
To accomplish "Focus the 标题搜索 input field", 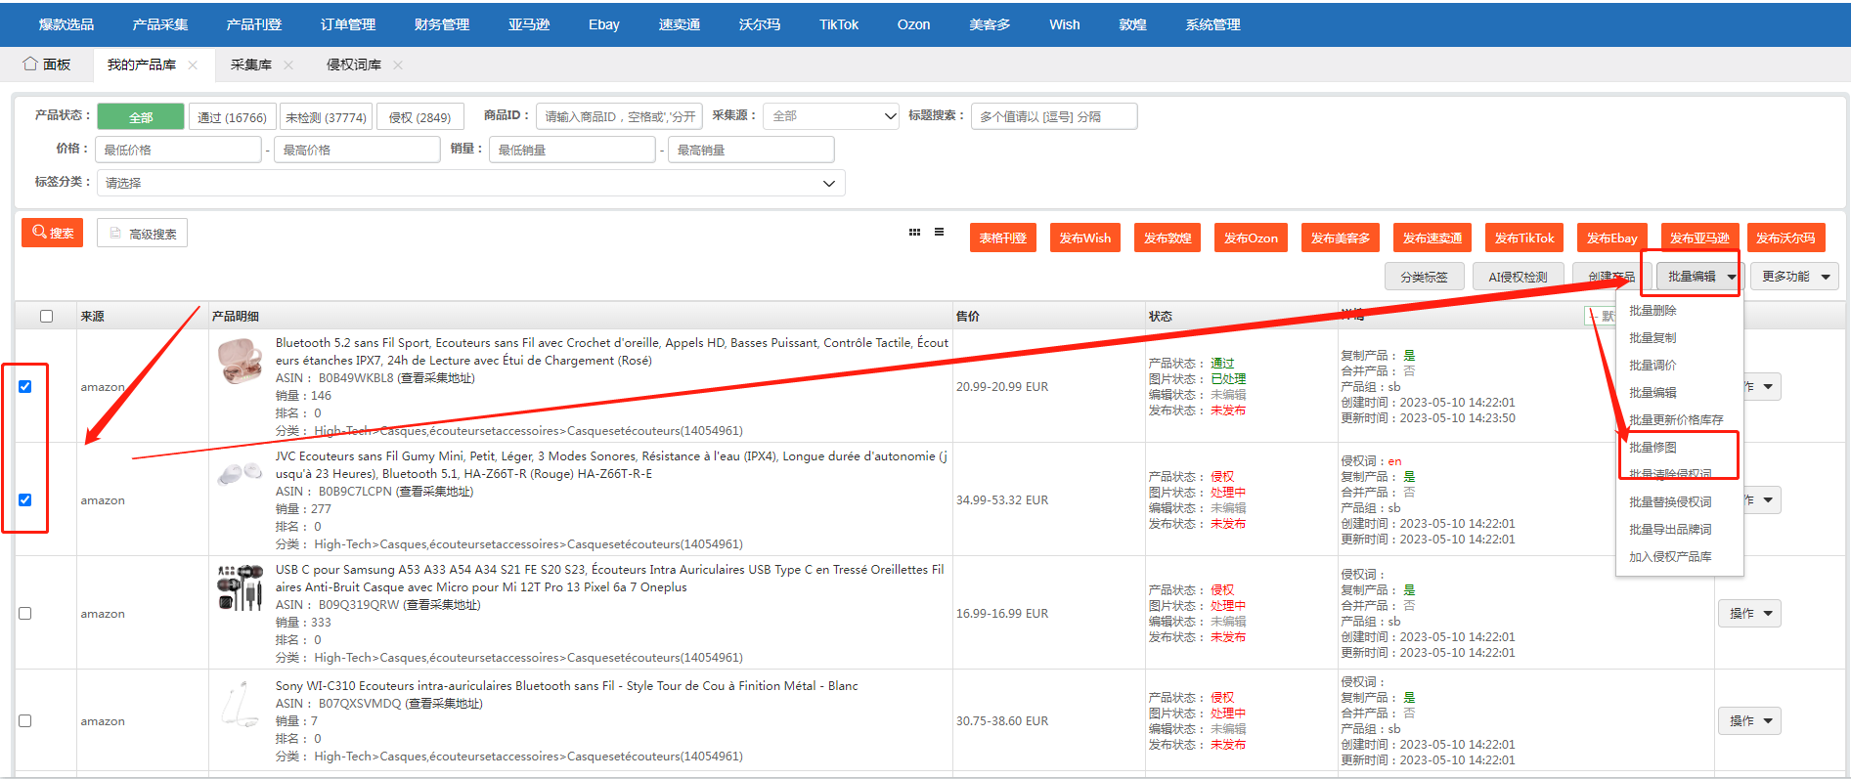I will pos(1054,116).
